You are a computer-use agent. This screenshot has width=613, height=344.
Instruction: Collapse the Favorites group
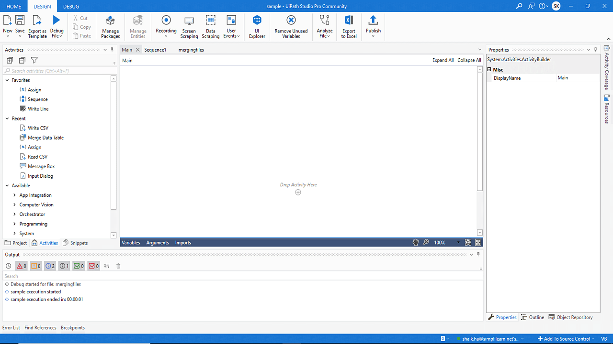coord(7,80)
